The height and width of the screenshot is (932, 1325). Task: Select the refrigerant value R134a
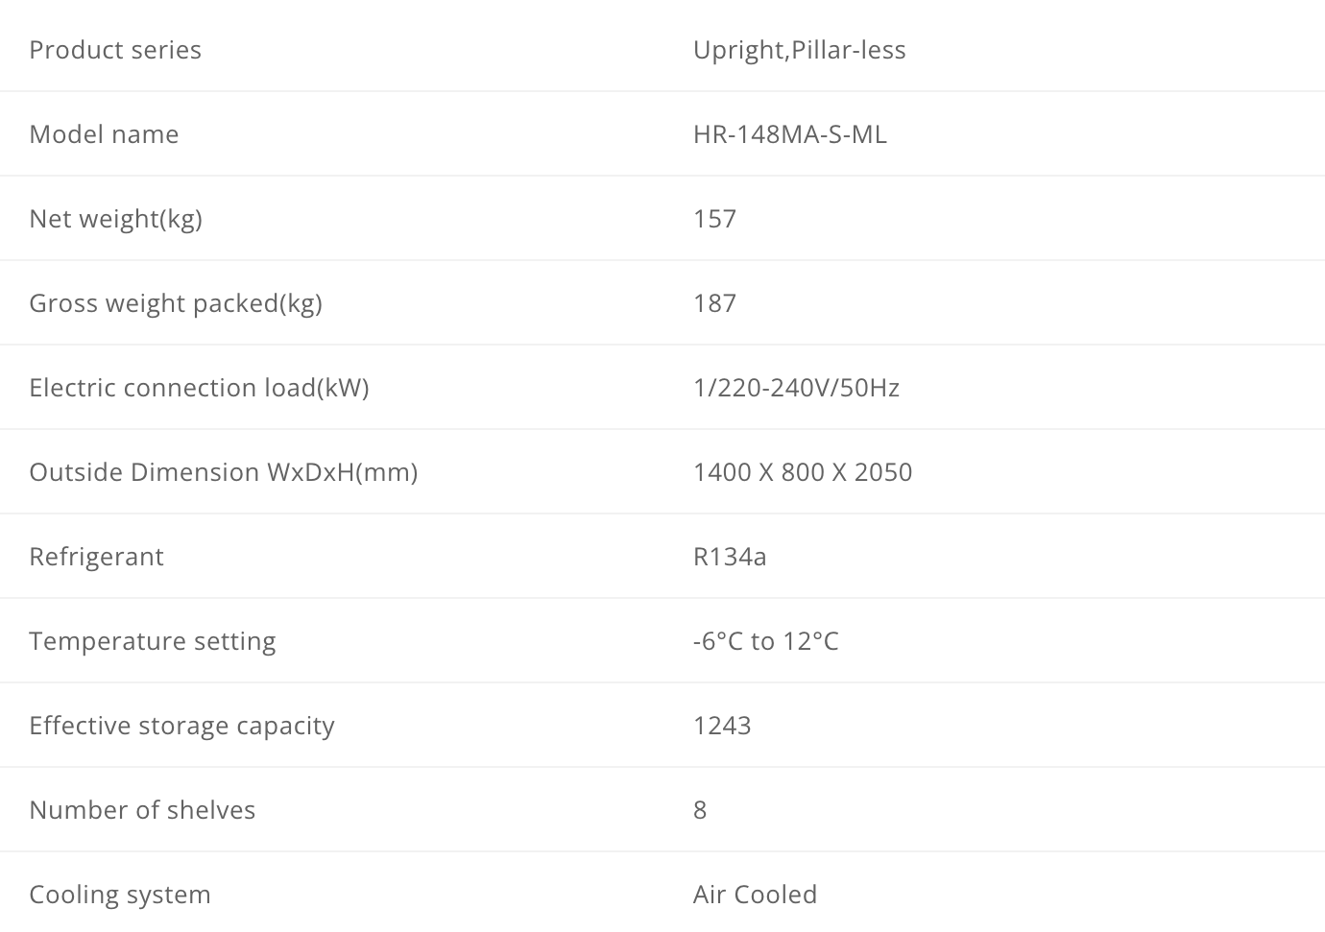click(x=730, y=557)
